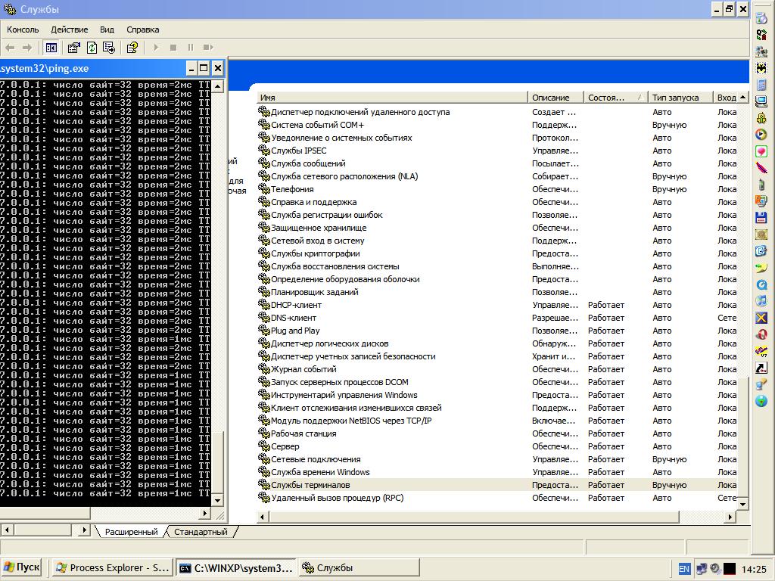Click gear icon next to Журнал событий
Image resolution: width=775 pixels, height=581 pixels.
(264, 368)
